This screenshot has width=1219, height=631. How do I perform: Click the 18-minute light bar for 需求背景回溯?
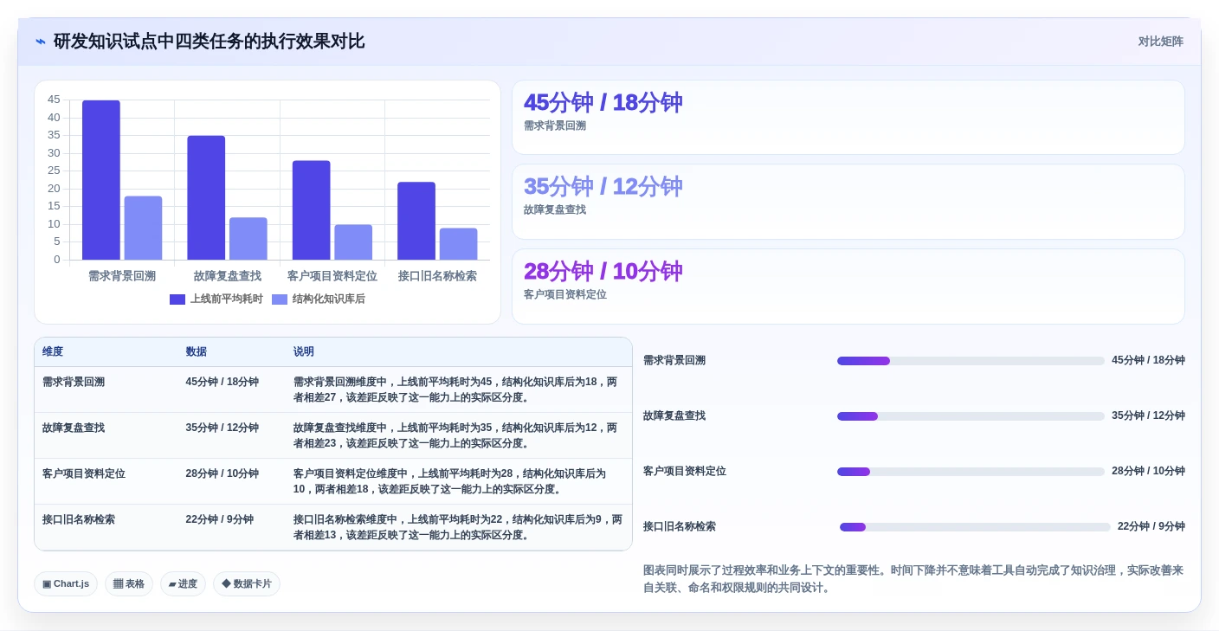click(143, 228)
